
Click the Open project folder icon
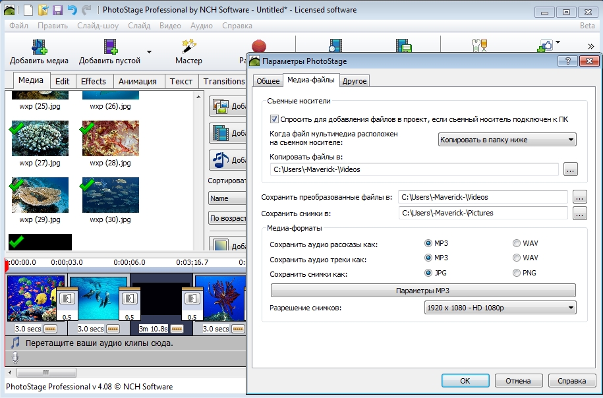coord(43,10)
